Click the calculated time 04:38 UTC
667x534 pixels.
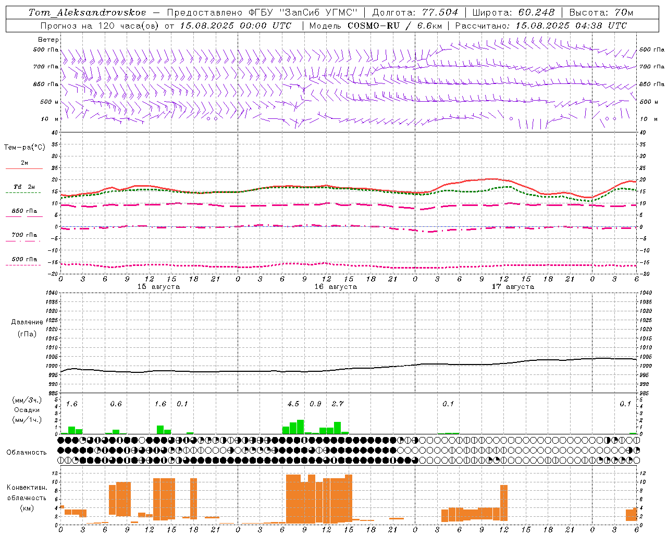click(x=601, y=26)
